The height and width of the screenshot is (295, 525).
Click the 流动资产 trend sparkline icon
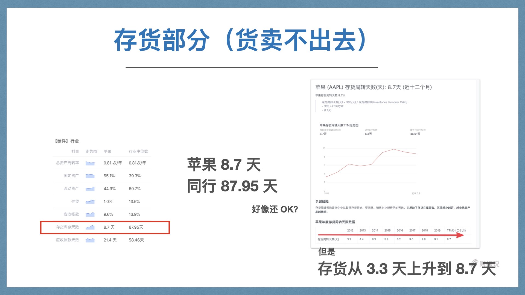click(90, 189)
